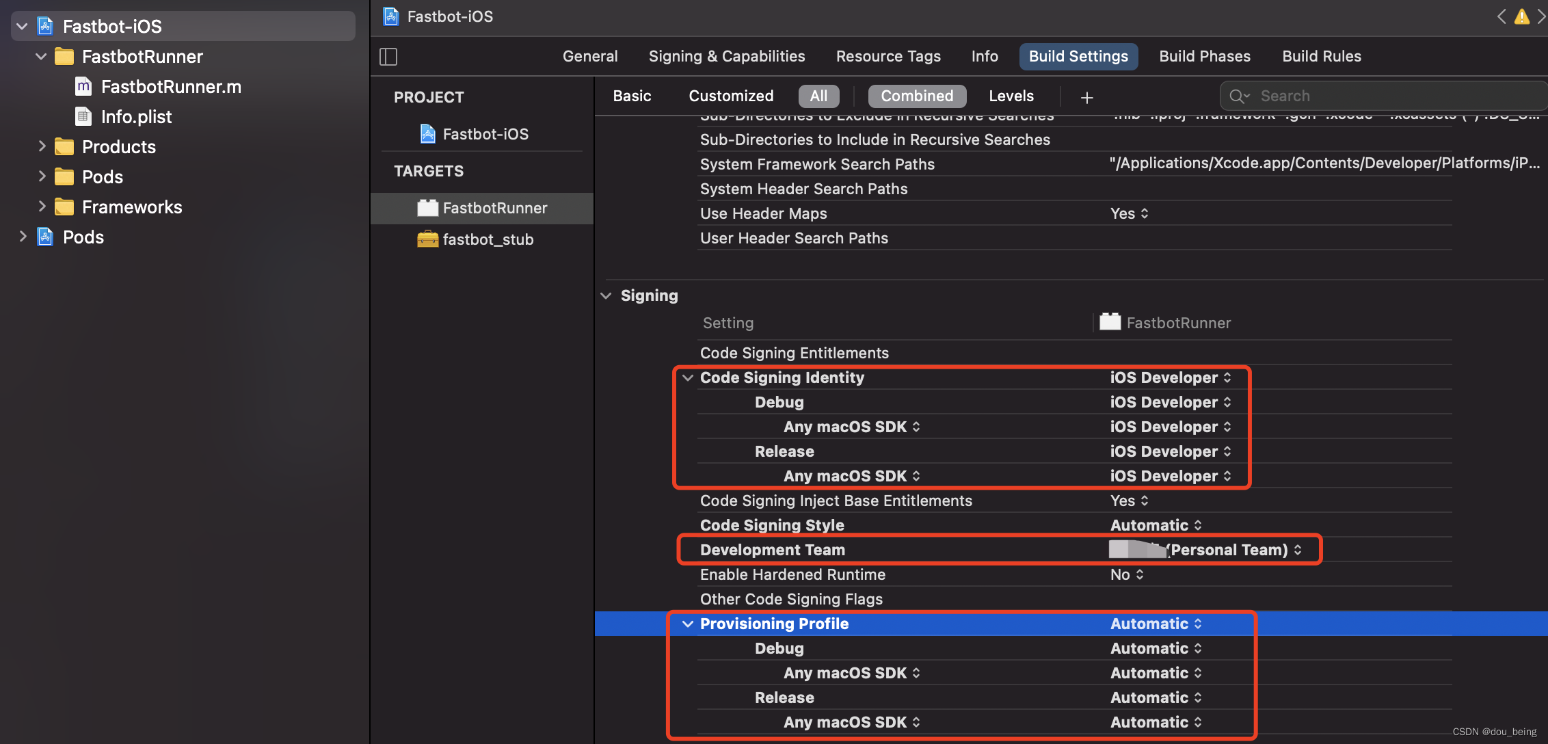Switch to Basic settings filter
The height and width of the screenshot is (744, 1548).
[x=632, y=96]
